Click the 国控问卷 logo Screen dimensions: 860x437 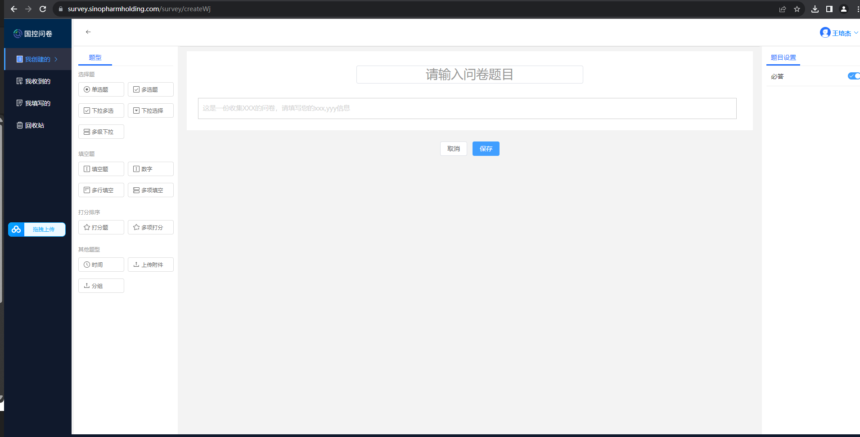click(x=33, y=34)
